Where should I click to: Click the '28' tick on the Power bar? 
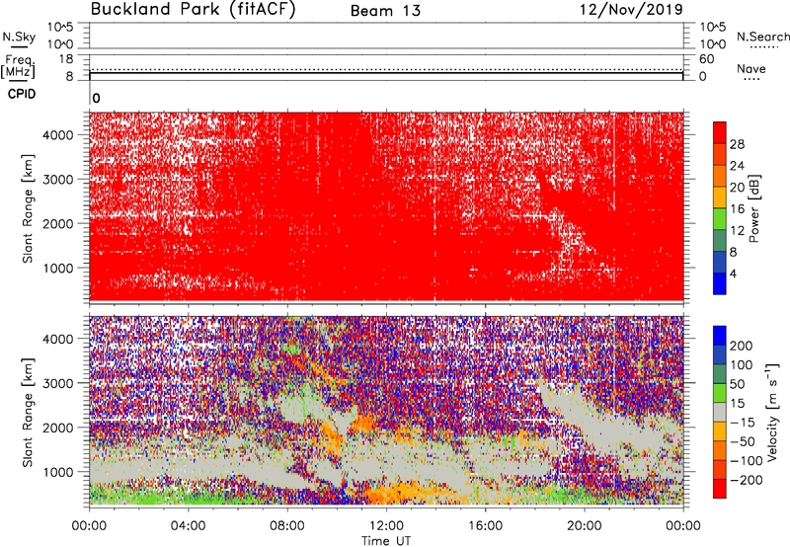tap(737, 144)
